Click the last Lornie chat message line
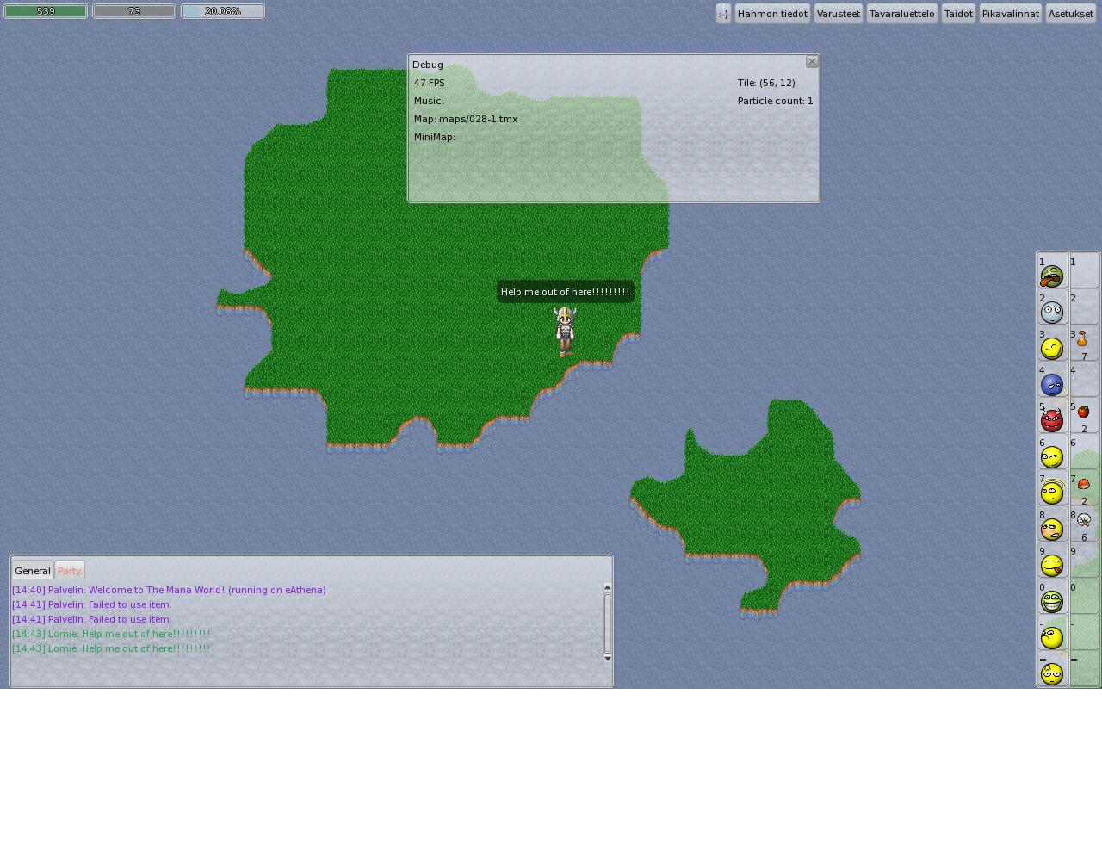The image size is (1102, 843). click(x=111, y=648)
